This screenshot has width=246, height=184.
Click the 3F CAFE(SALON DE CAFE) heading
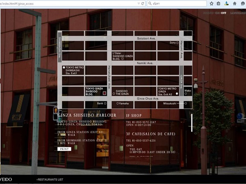(x=150, y=134)
